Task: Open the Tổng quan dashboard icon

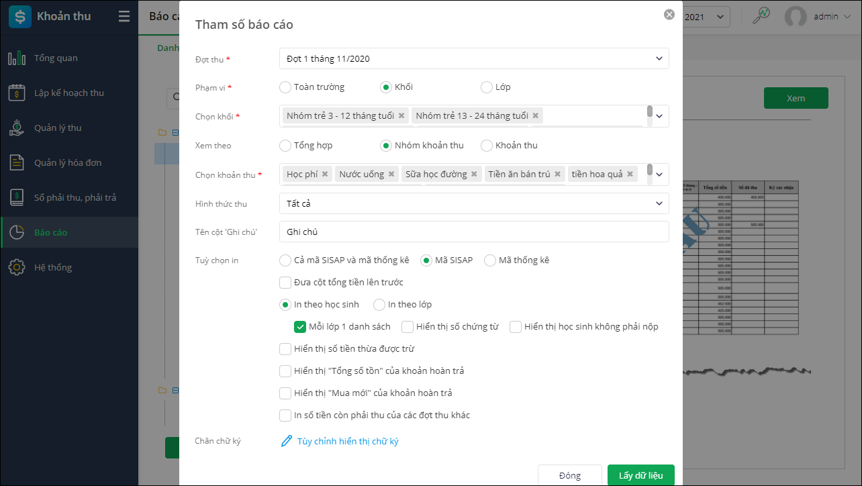Action: click(x=17, y=58)
